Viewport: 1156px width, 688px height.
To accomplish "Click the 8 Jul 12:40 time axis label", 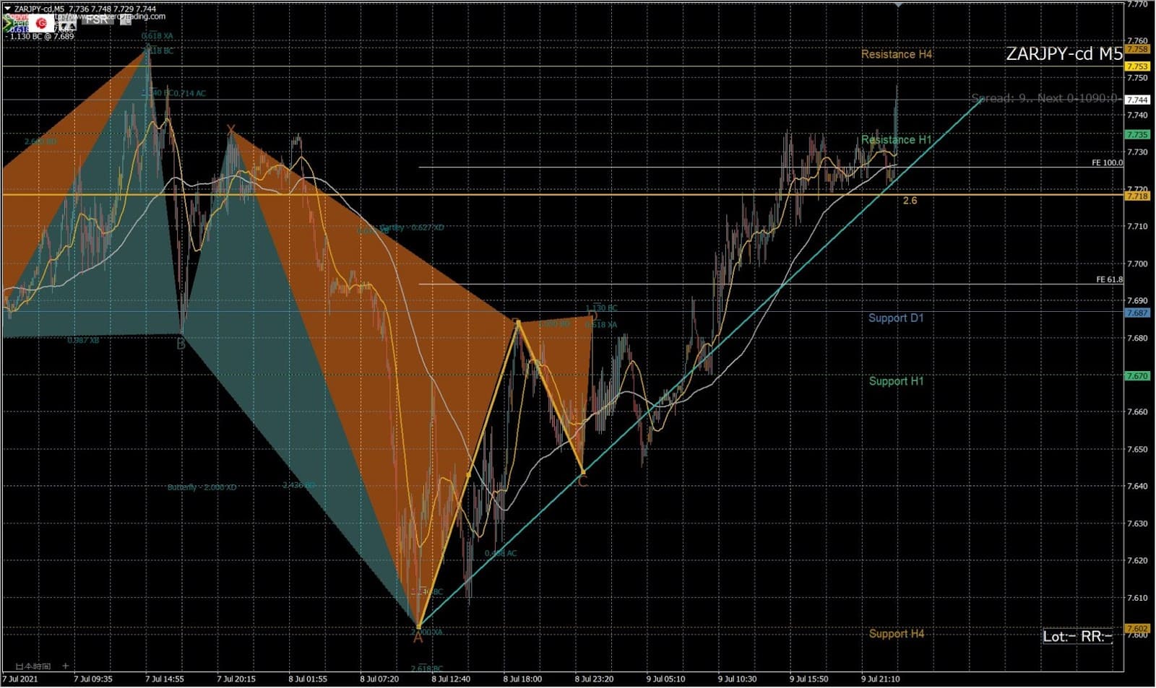I will (451, 679).
